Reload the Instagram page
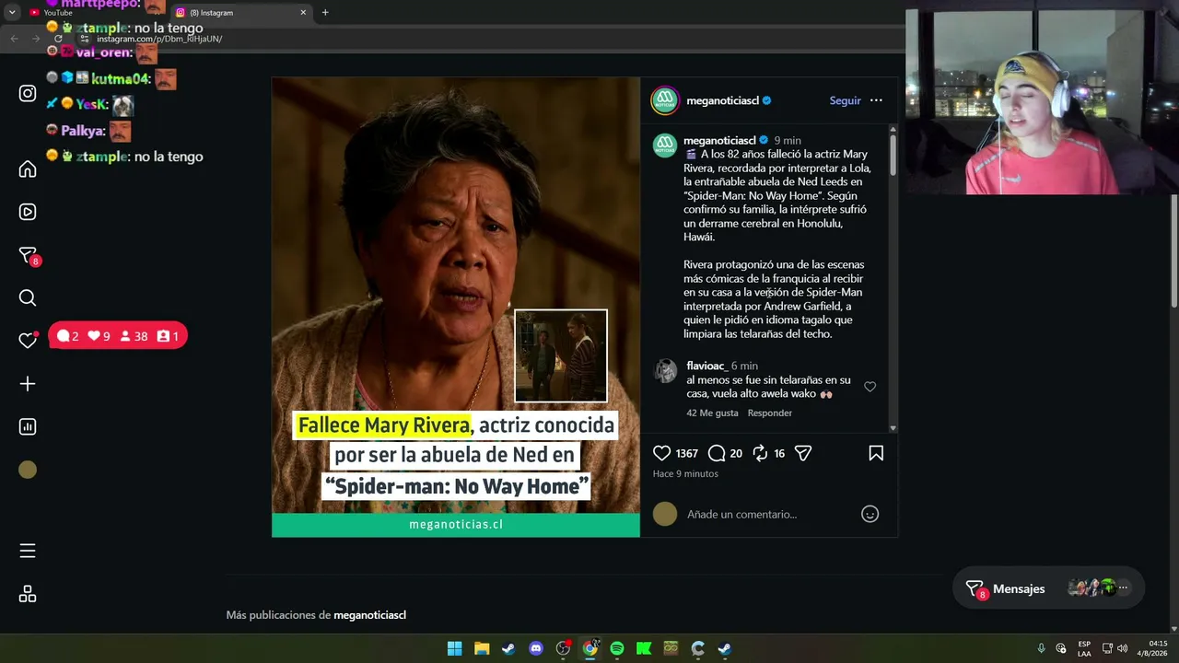 tap(58, 39)
